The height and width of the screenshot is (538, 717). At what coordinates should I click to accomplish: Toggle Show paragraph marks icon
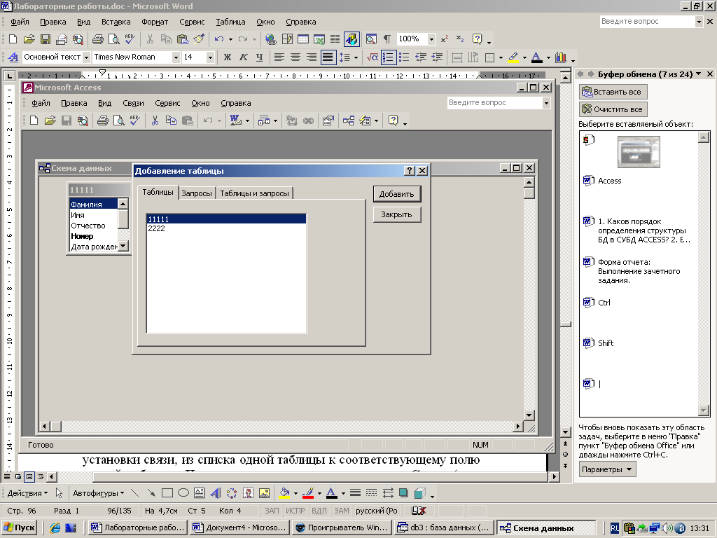[x=387, y=39]
